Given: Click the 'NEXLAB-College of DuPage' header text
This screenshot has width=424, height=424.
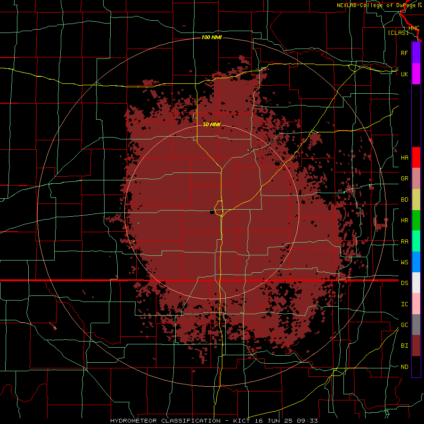Looking at the screenshot, I should [x=377, y=5].
